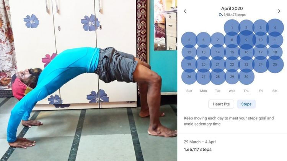Go to previous month with left arrow
Image resolution: width=287 pixels, height=161 pixels.
pyautogui.click(x=185, y=11)
